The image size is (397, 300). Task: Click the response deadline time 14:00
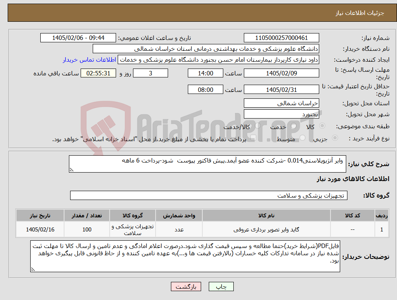(x=205, y=73)
